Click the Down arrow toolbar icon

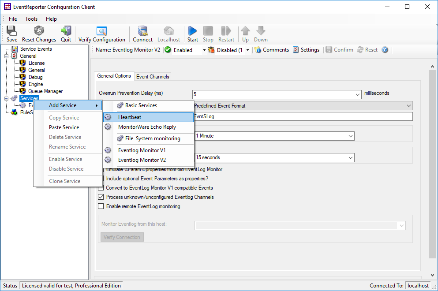(261, 31)
